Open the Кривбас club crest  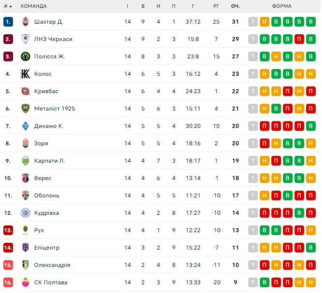26,91
